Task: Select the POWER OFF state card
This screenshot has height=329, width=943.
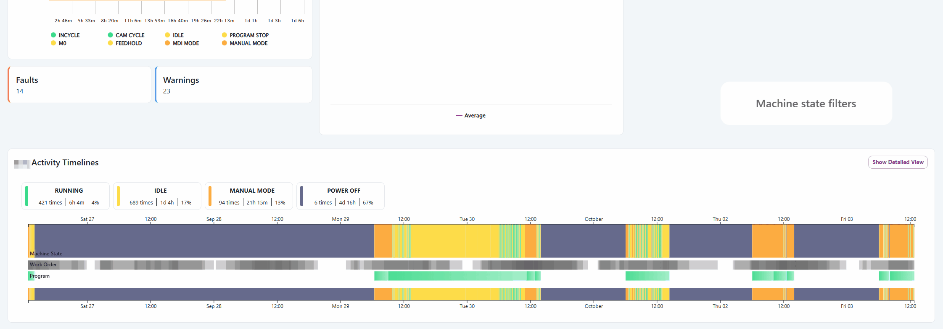Action: point(341,196)
